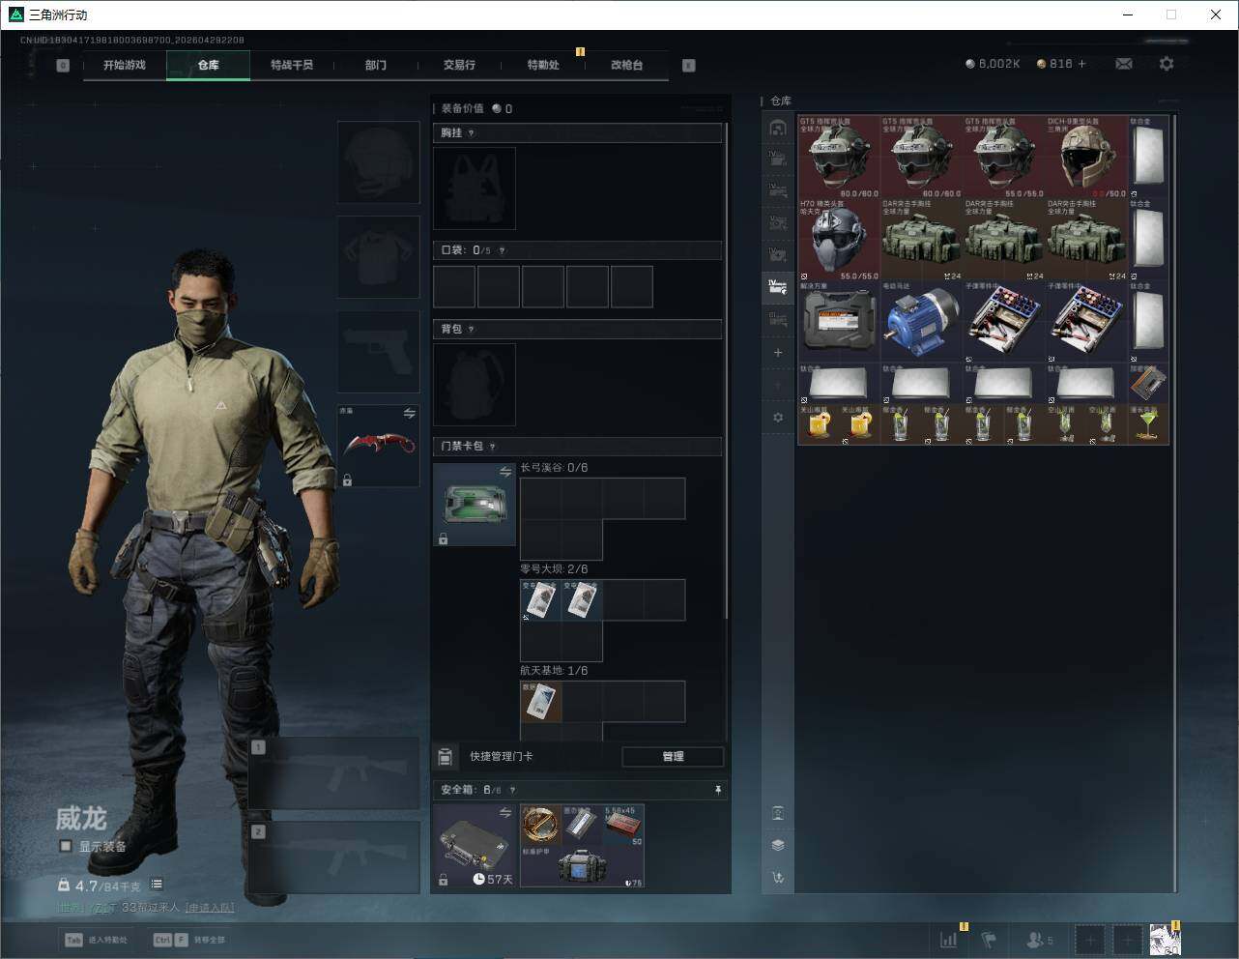
Task: Open the settings gear in the top bar
Action: click(1167, 64)
